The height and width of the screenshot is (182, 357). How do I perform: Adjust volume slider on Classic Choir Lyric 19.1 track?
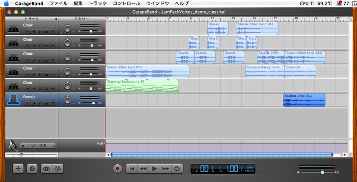pos(91,31)
